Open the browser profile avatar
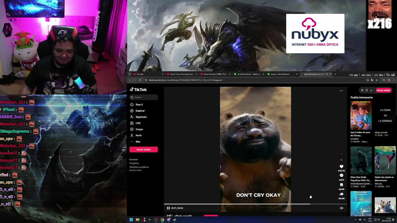 click(389, 80)
